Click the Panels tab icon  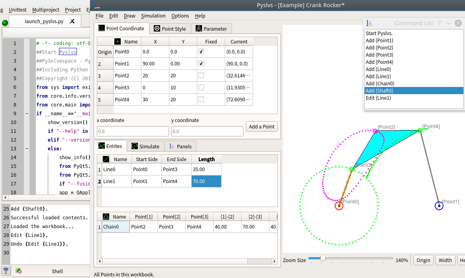172,146
